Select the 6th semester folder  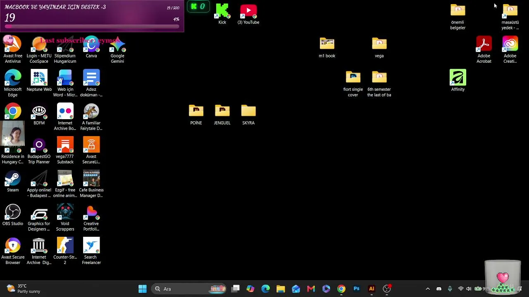coord(379,83)
